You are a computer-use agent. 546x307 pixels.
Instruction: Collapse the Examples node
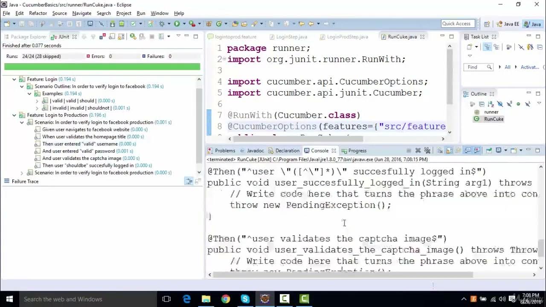point(29,93)
